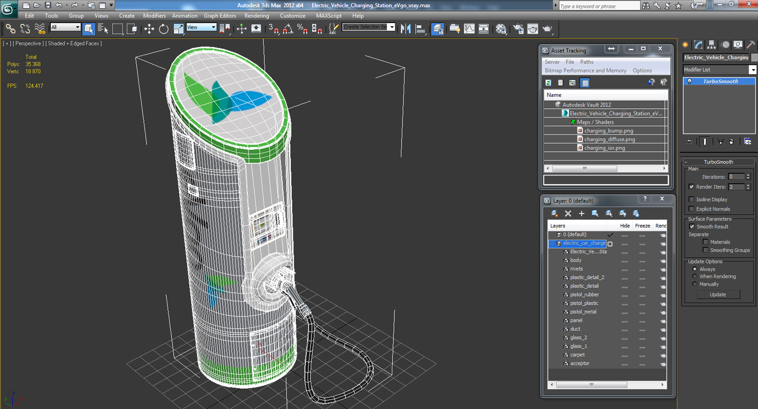
Task: Toggle Render Iters checkbox
Action: point(691,187)
